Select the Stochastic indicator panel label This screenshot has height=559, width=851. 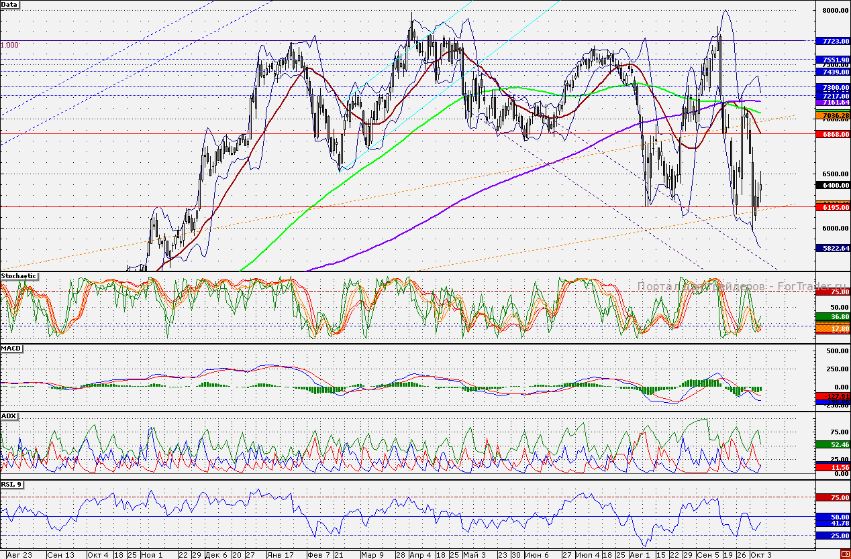click(18, 275)
